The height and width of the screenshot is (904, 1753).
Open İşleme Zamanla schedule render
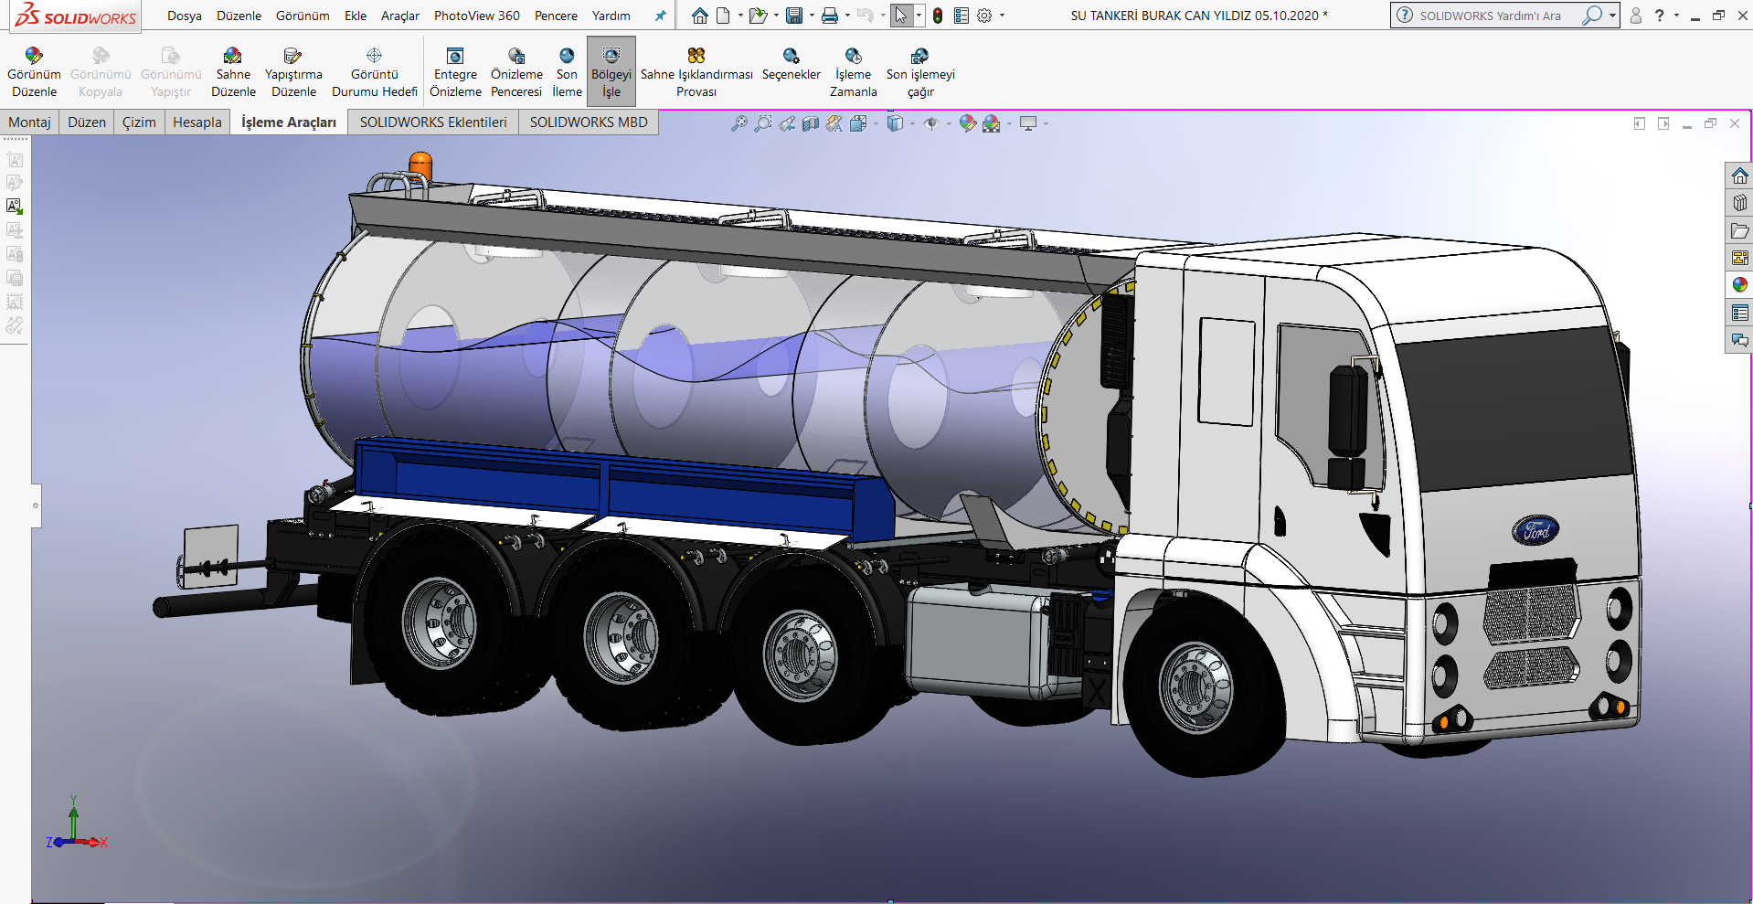coord(854,72)
